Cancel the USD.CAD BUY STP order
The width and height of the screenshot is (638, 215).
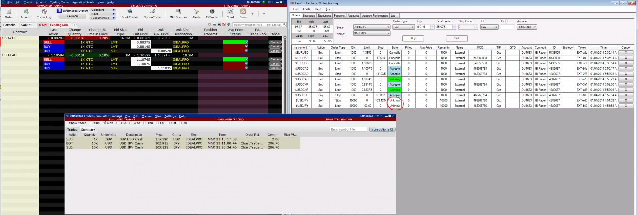click(x=275, y=68)
